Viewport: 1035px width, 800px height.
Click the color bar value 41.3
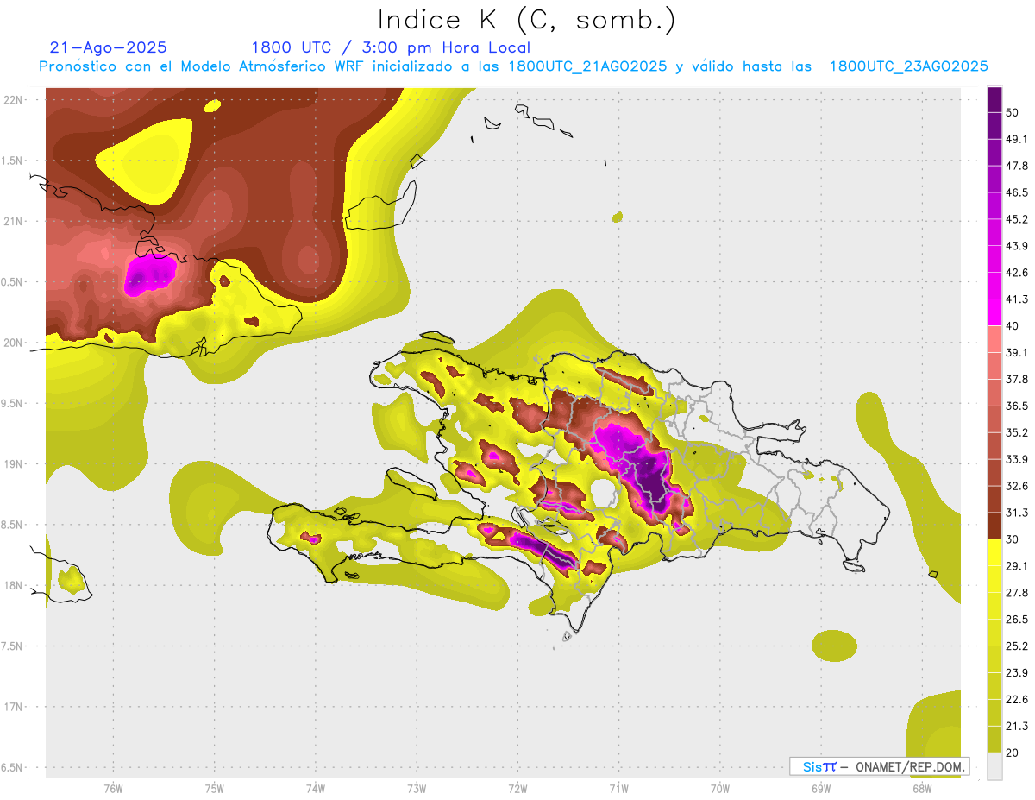click(1018, 299)
